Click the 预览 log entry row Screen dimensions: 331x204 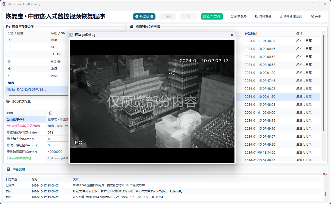tap(163, 197)
